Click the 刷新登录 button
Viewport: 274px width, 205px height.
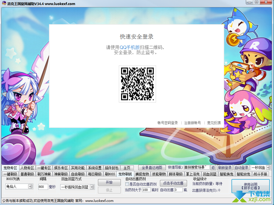(x=225, y=168)
